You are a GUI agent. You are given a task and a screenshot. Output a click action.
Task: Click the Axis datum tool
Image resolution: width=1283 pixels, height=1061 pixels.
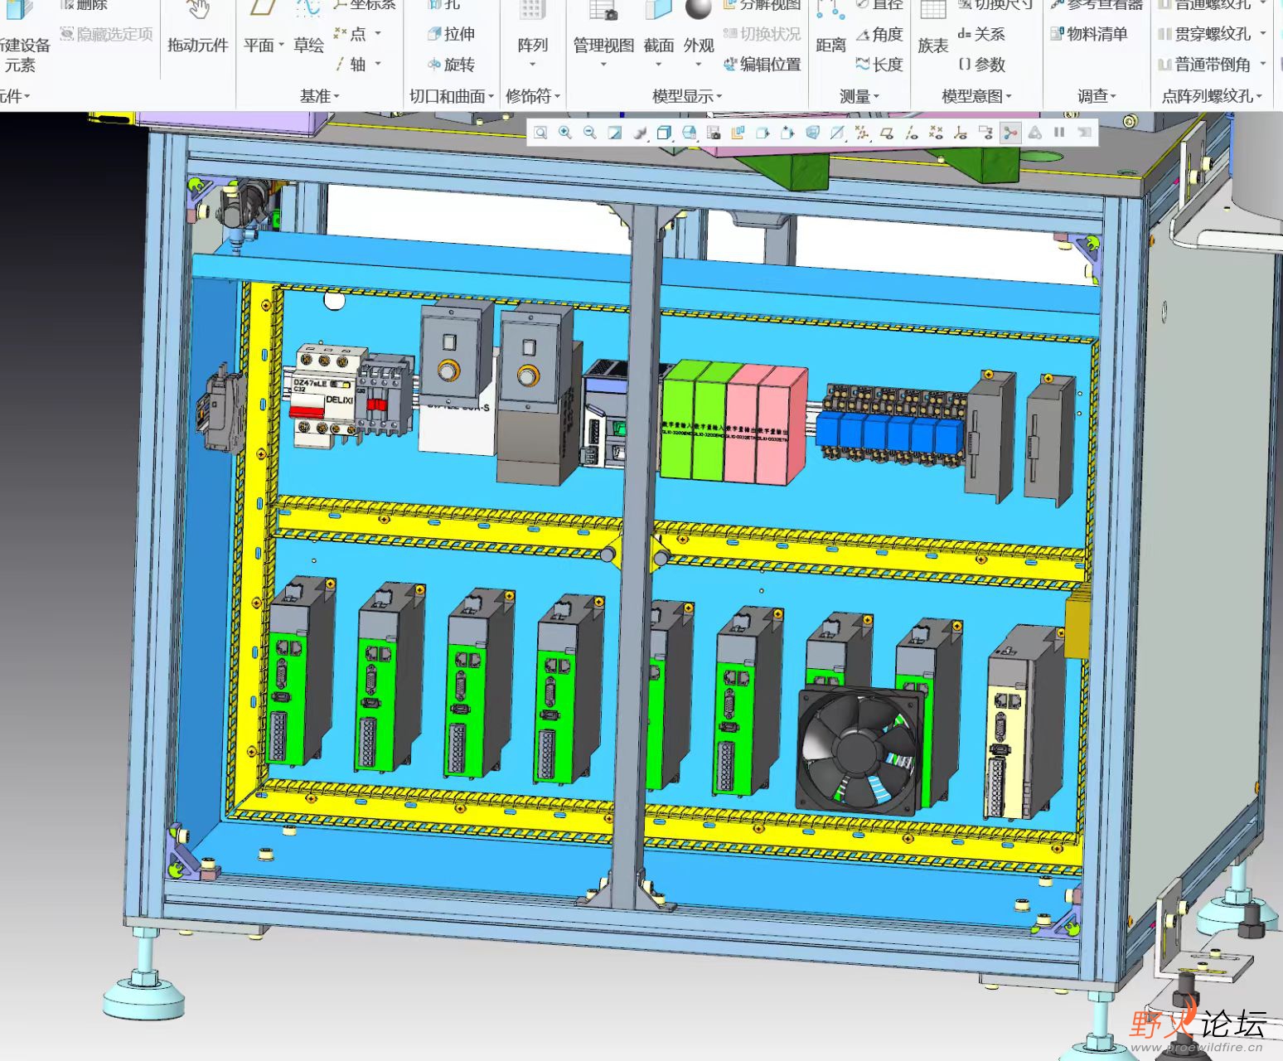click(x=351, y=64)
